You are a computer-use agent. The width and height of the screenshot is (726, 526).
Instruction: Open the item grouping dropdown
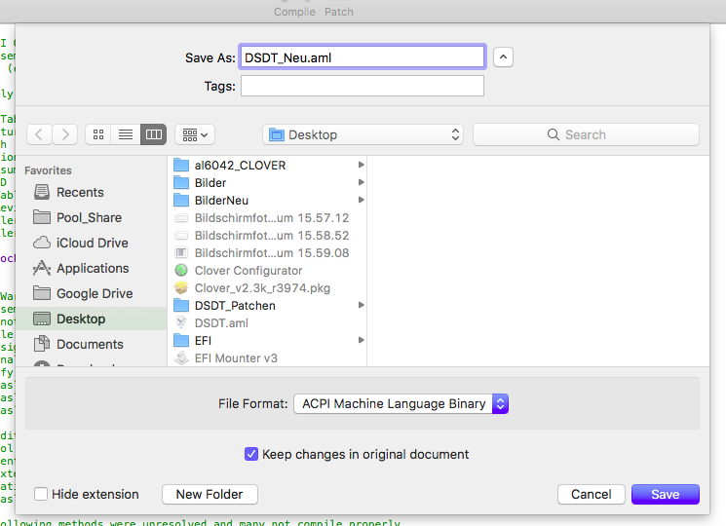(195, 134)
